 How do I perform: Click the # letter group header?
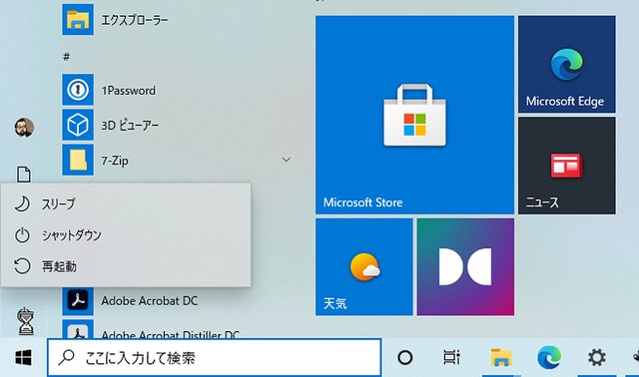point(67,57)
